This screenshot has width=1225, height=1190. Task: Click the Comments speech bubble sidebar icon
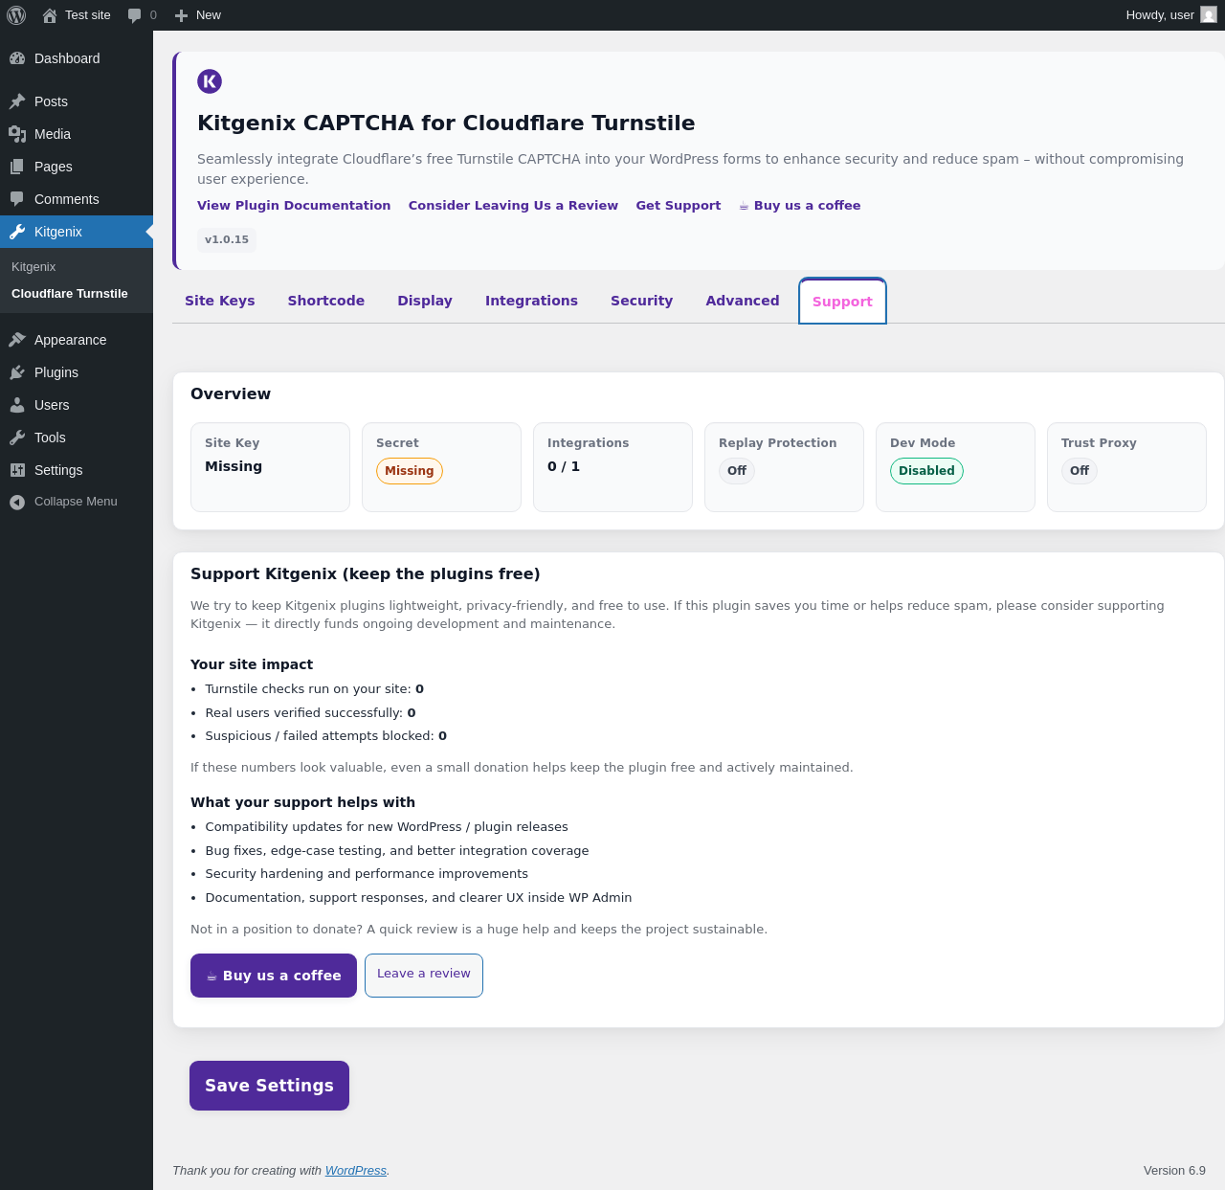(17, 199)
